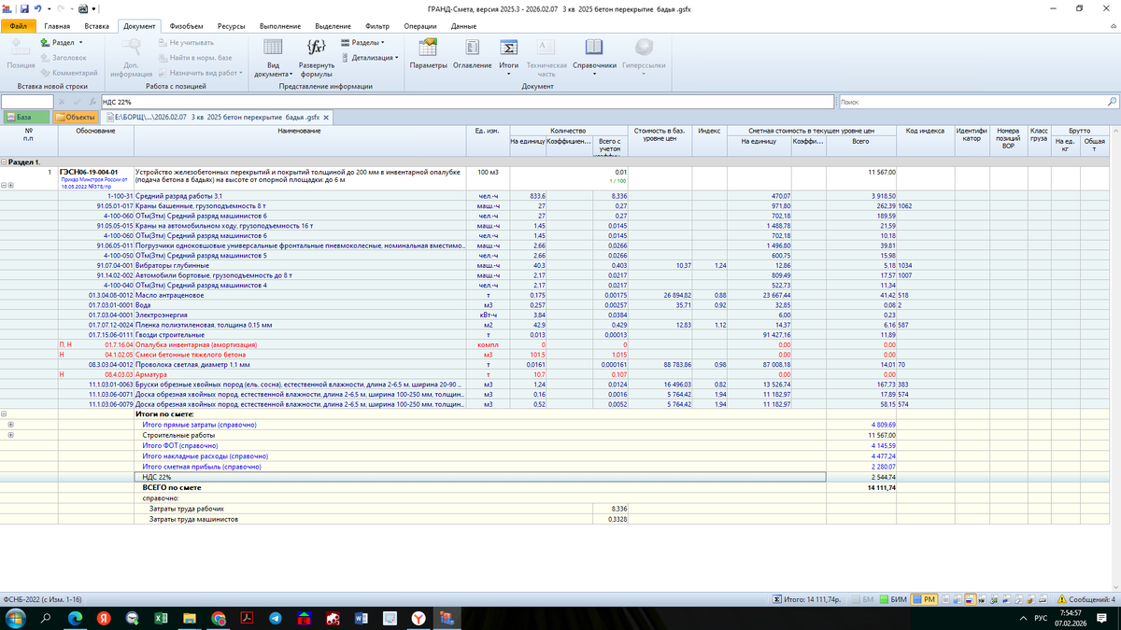
Task: Open Microsoft Edge from the taskbar
Action: click(74, 618)
